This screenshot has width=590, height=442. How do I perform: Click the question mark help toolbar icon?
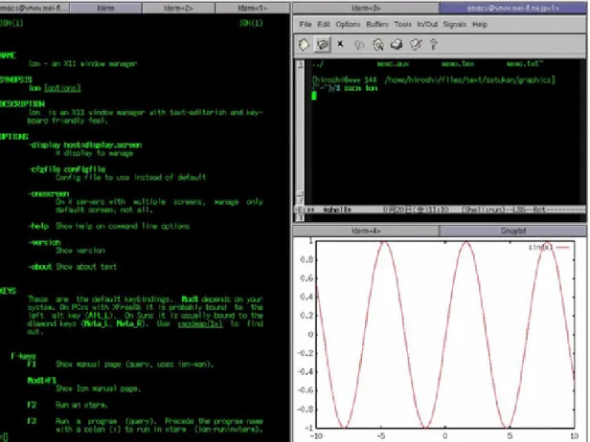[x=434, y=45]
